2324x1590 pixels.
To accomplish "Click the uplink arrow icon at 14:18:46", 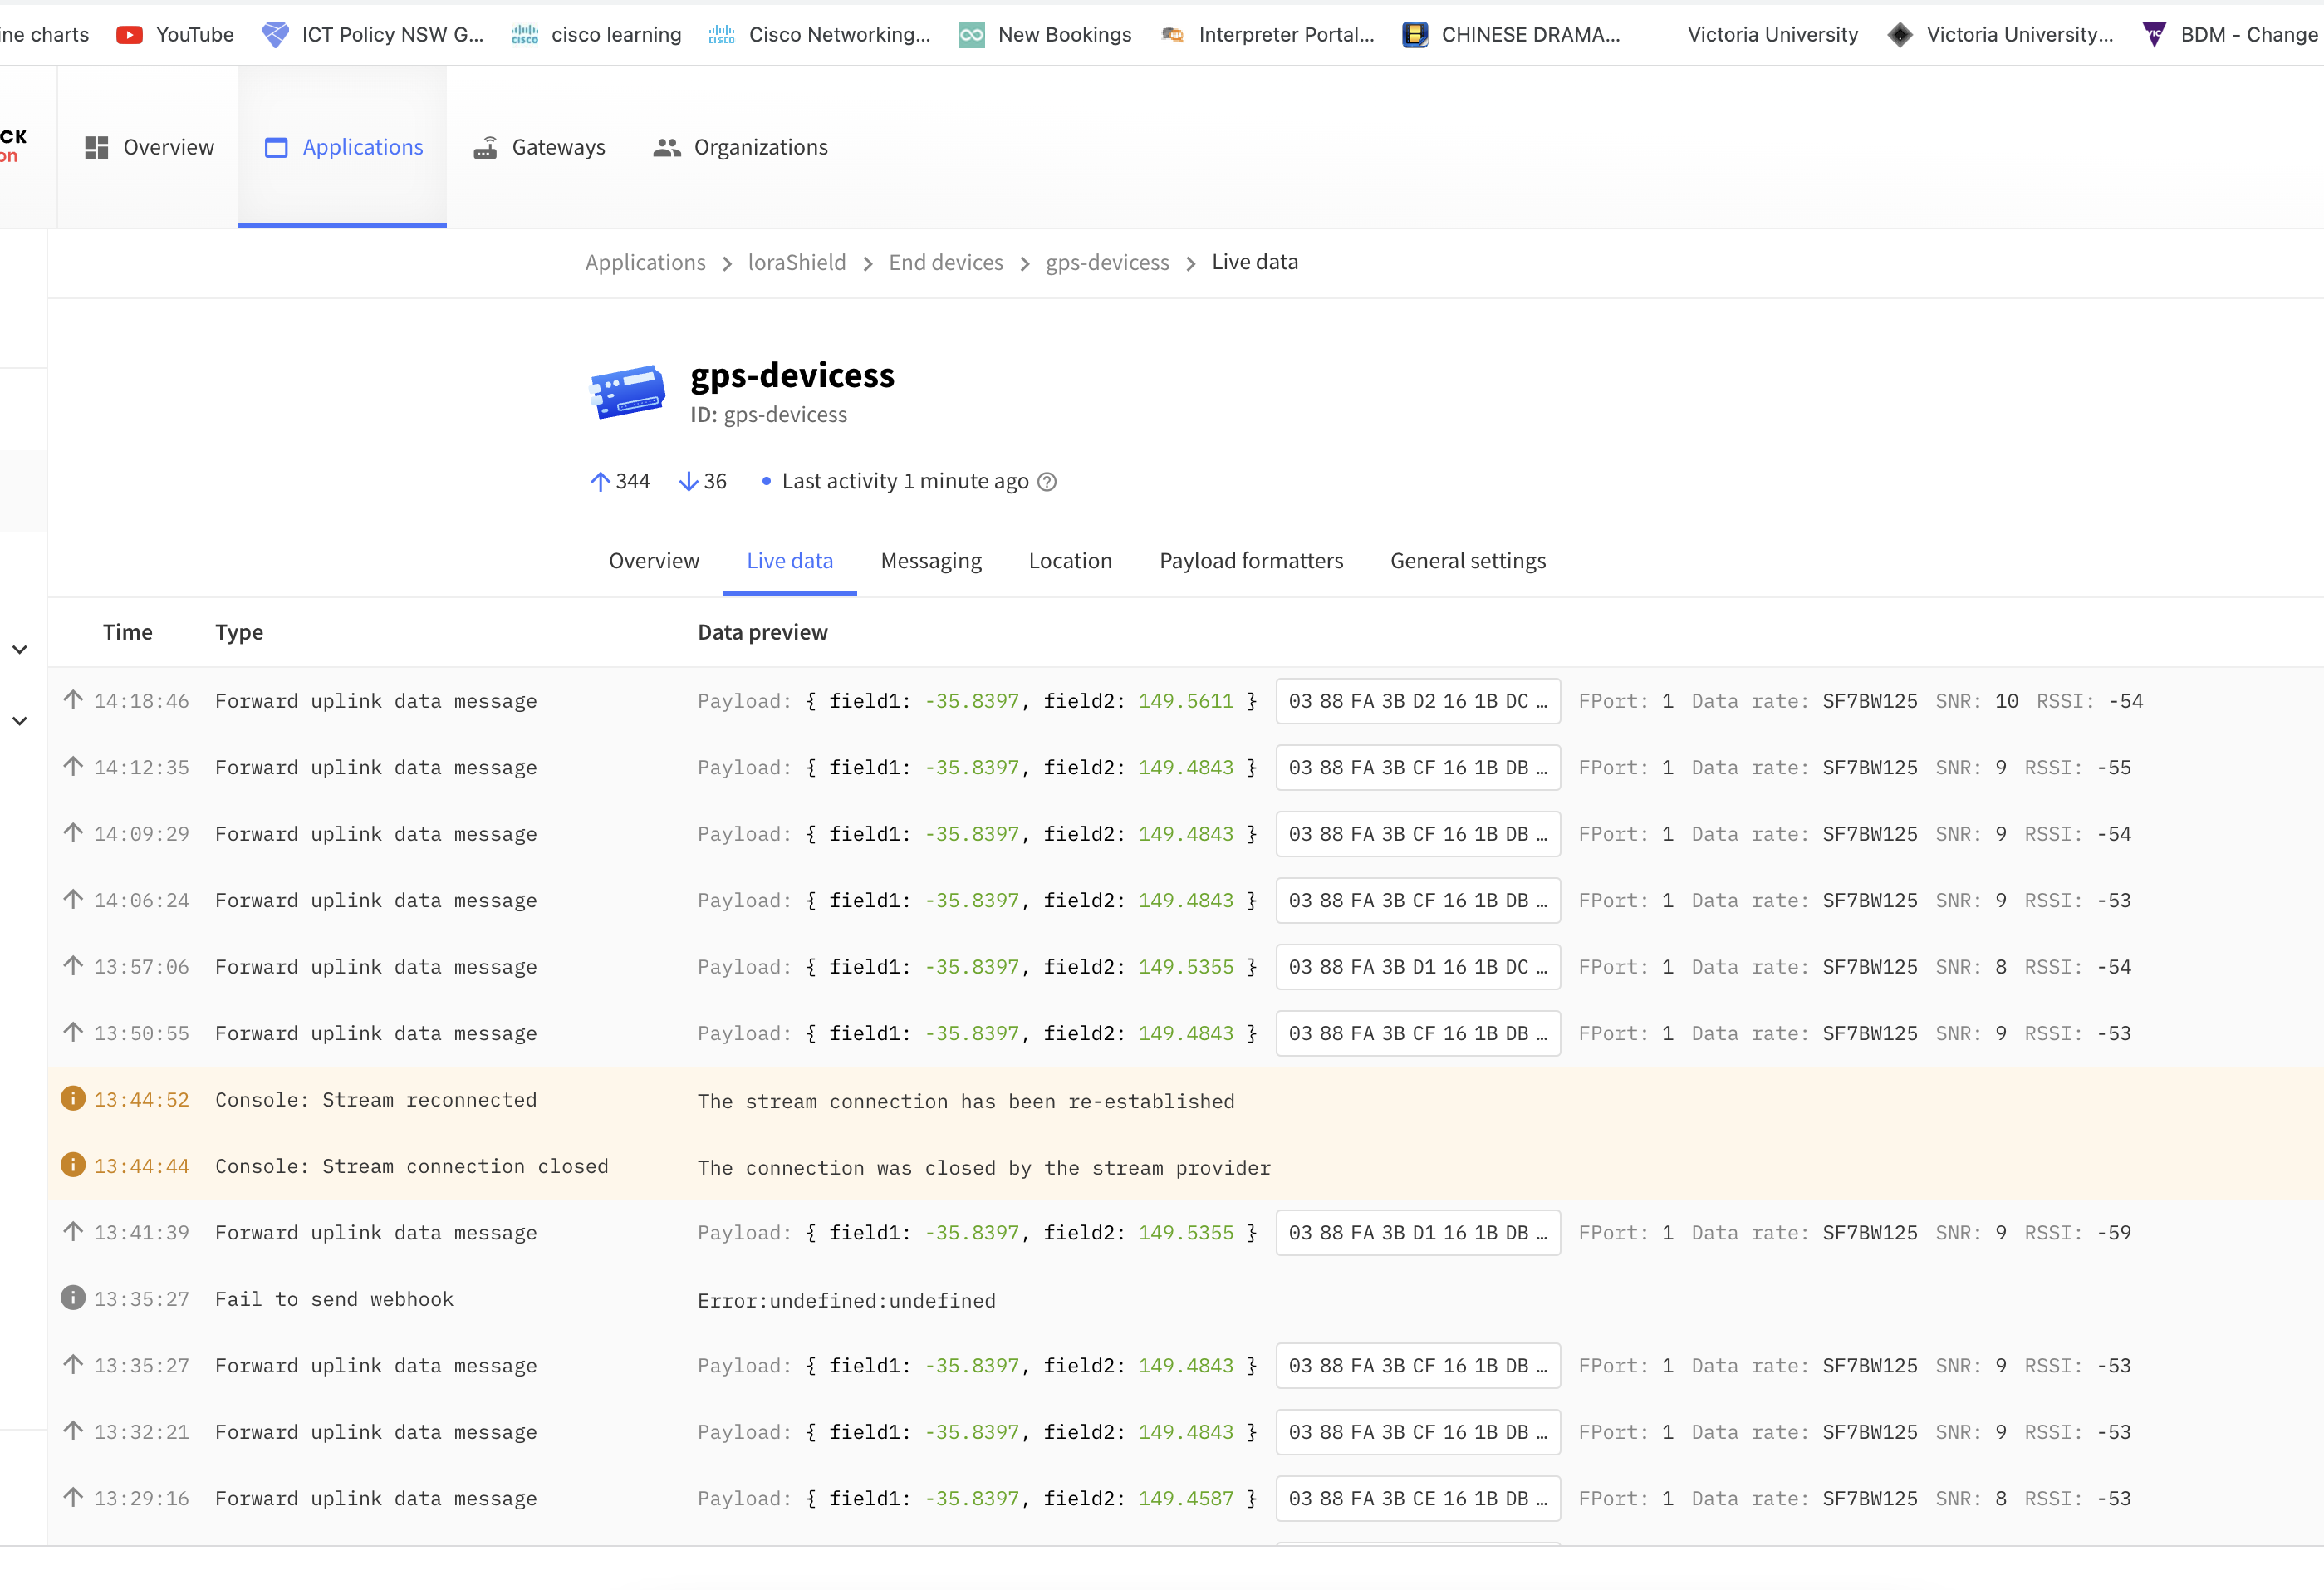I will coord(73,700).
